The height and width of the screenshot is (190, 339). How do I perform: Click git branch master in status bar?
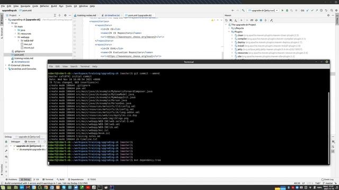pos(328,183)
